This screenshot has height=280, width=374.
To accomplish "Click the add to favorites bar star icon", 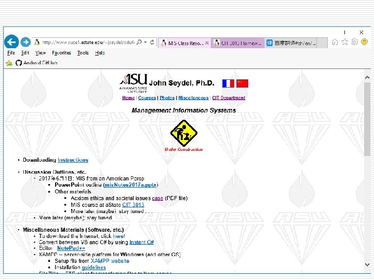I will point(9,63).
